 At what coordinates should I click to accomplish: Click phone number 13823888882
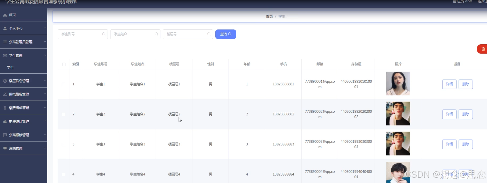pyautogui.click(x=283, y=114)
